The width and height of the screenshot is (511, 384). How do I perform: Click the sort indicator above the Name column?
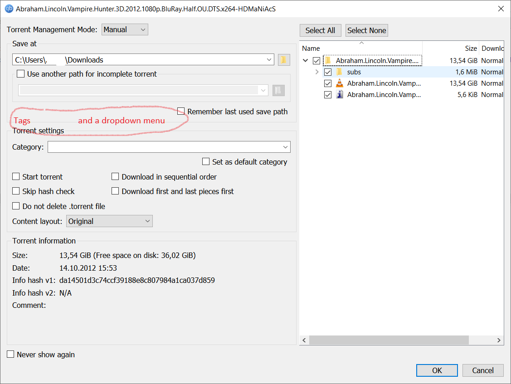coord(361,43)
